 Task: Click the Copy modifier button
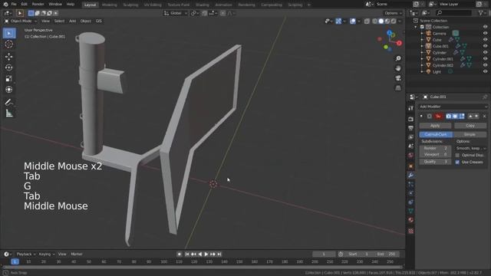pos(470,126)
